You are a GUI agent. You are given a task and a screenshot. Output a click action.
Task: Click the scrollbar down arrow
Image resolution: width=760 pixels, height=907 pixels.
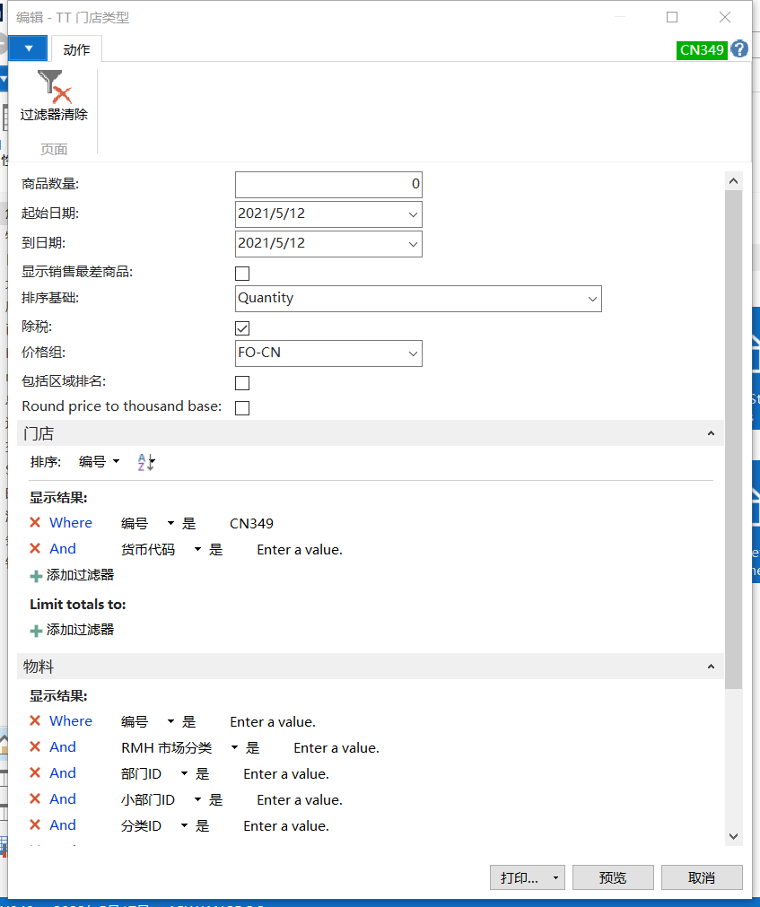click(733, 836)
